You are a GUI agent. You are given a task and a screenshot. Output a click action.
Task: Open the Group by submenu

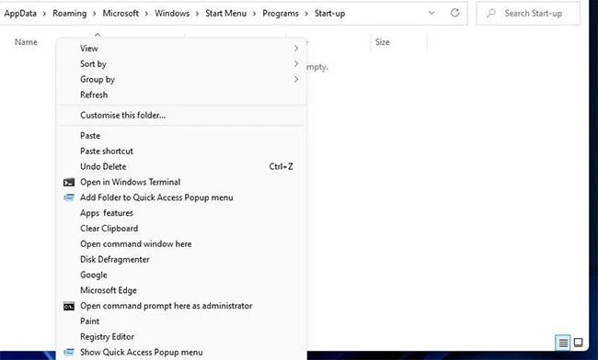point(181,79)
